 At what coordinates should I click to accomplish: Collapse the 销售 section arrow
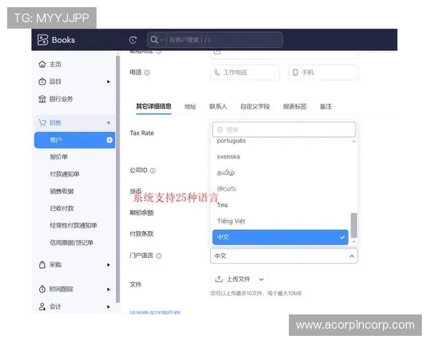(x=109, y=123)
